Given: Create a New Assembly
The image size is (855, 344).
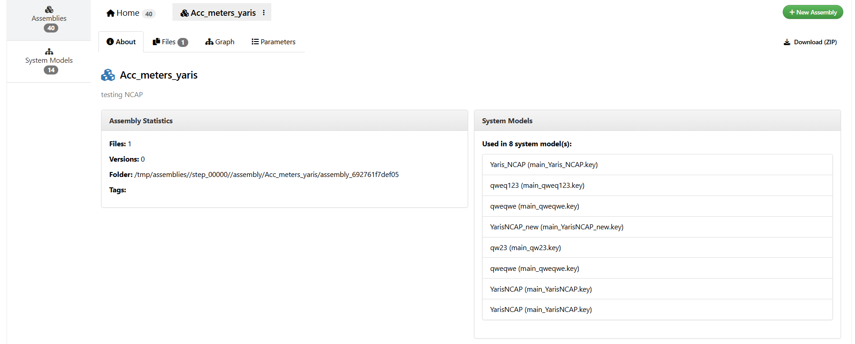Looking at the screenshot, I should click(x=813, y=12).
